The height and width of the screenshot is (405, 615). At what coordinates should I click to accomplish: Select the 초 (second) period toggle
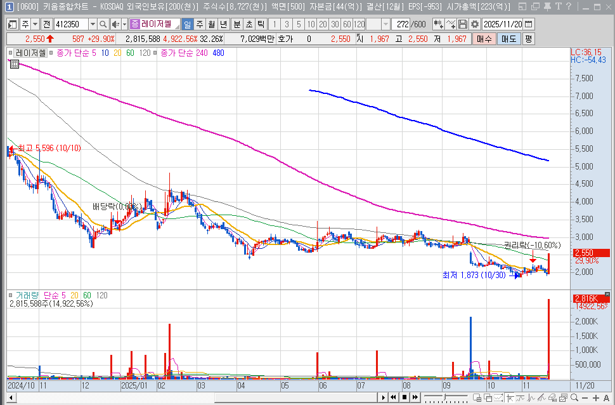coord(249,24)
